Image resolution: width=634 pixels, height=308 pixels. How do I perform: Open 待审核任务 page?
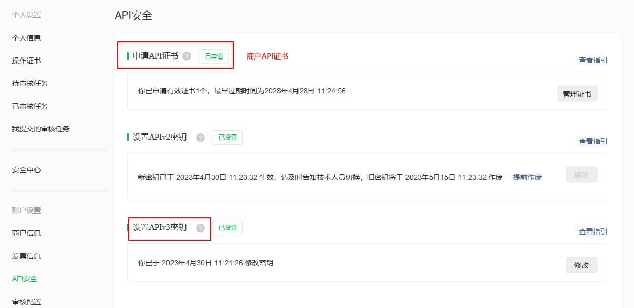[x=30, y=83]
